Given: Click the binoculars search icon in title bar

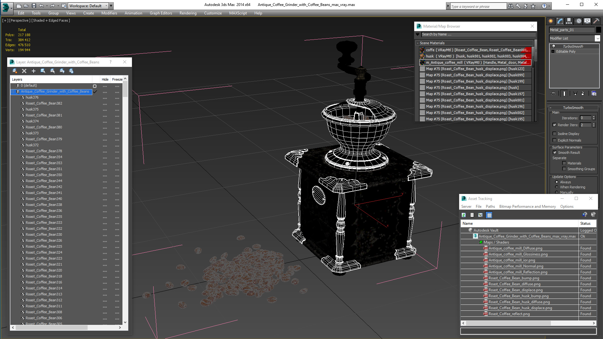Looking at the screenshot, I should (x=511, y=6).
